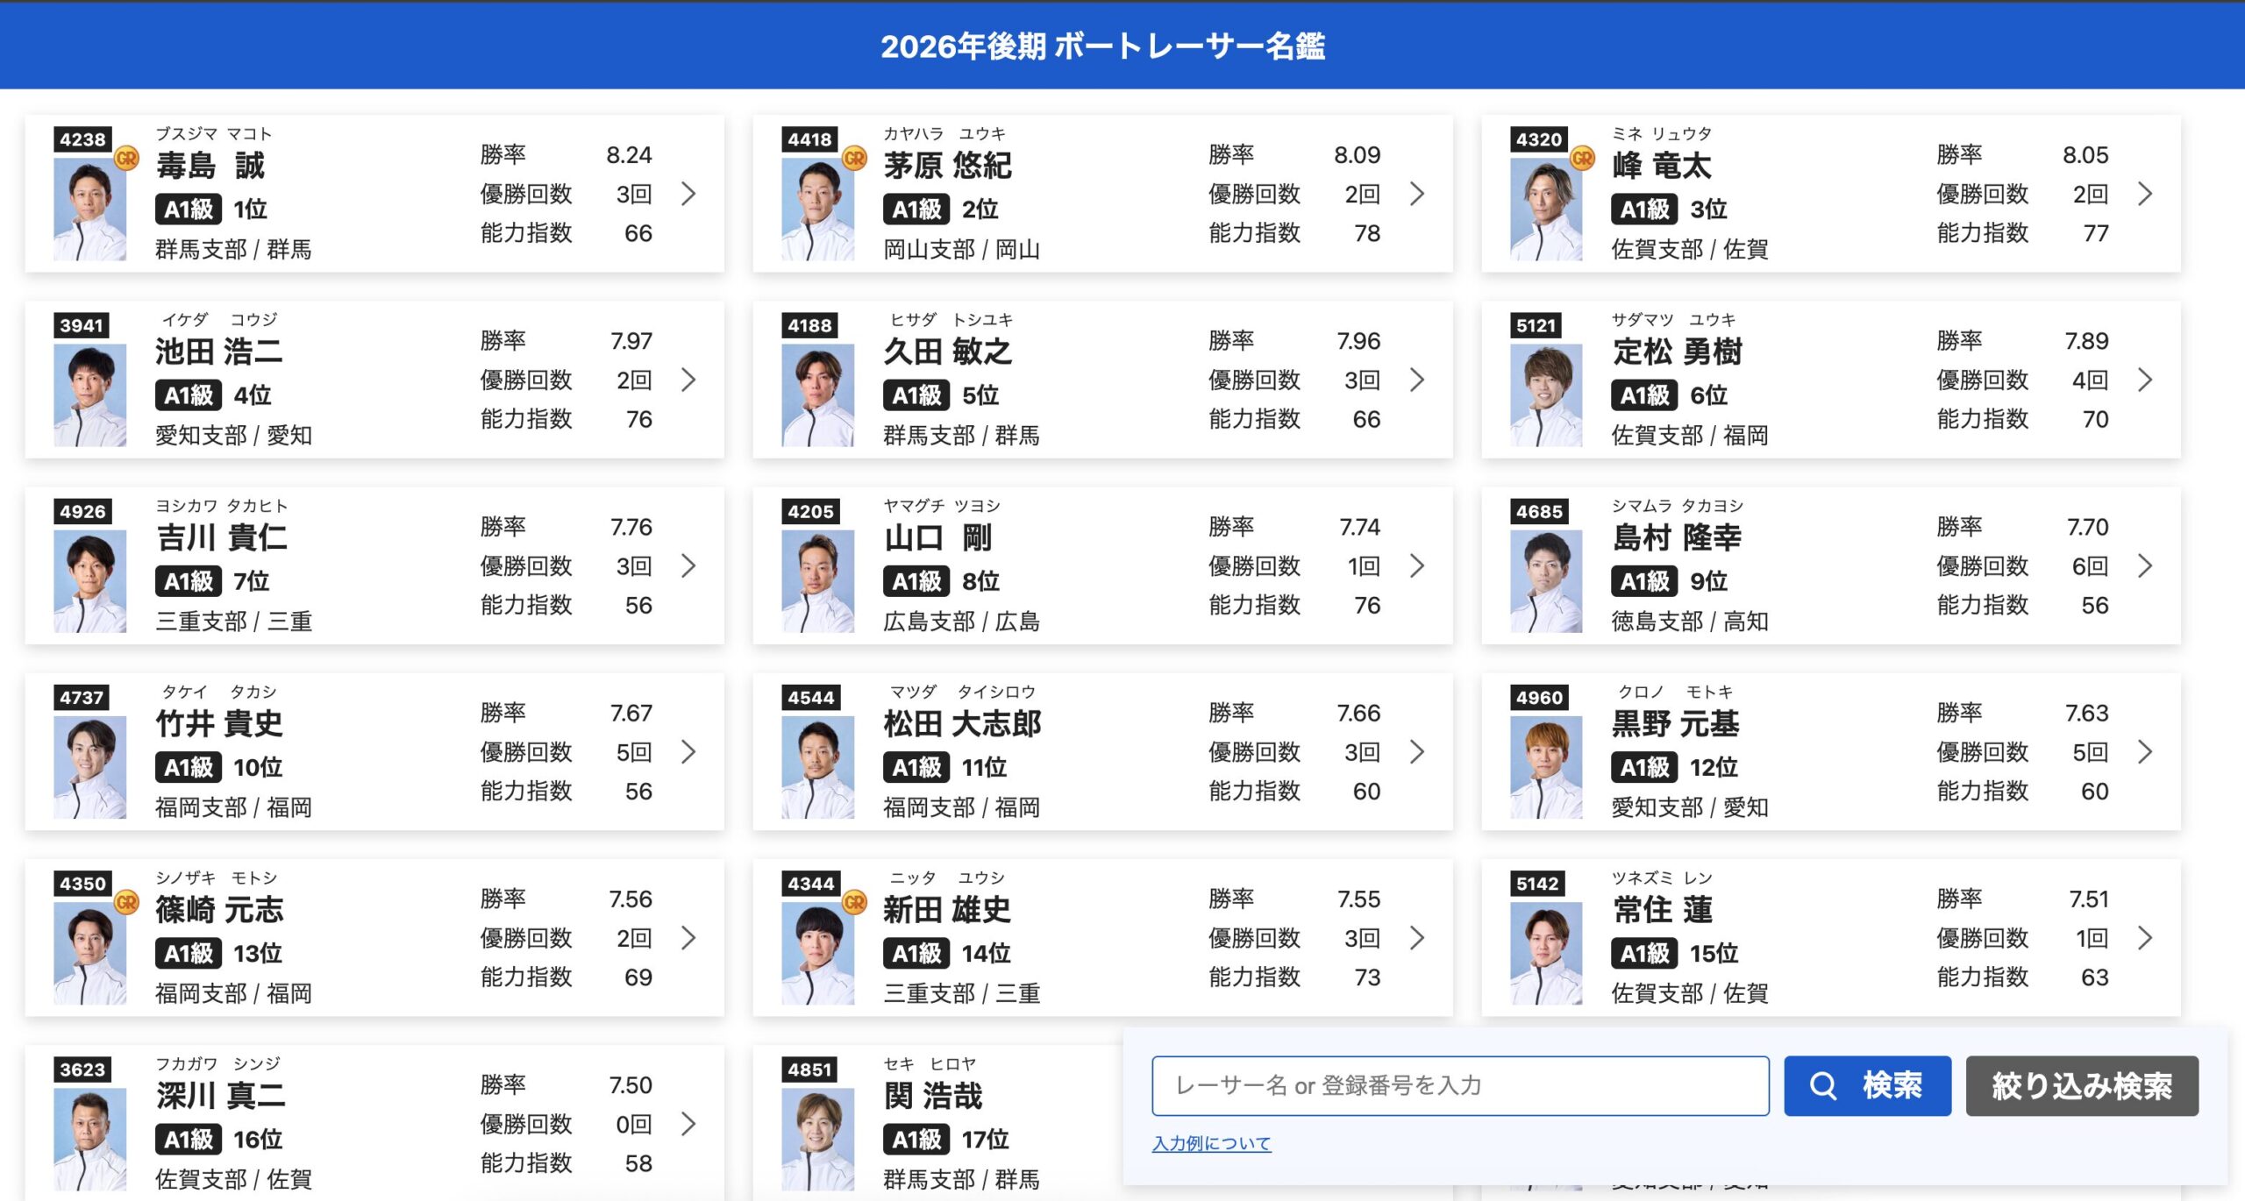Select the racer name 久田 敏之

tap(948, 352)
